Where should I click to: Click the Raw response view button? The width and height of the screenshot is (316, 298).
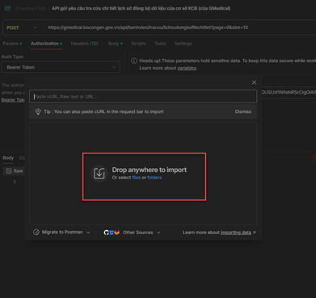click(15, 171)
